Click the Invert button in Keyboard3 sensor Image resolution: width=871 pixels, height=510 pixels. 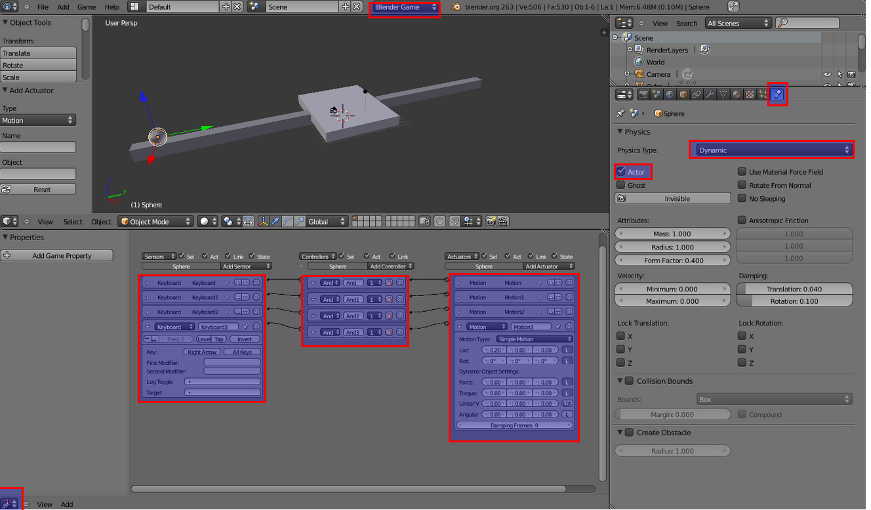245,339
